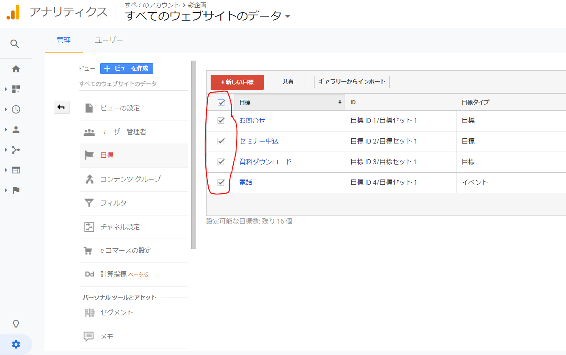Uncheck the セミナー申込 row checkbox
The height and width of the screenshot is (355, 566).
click(221, 141)
